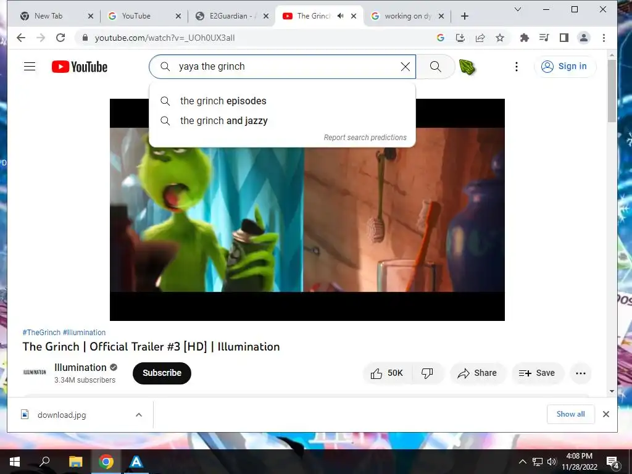Open Chrome three-dot menu
The height and width of the screenshot is (474, 632).
coord(604,38)
